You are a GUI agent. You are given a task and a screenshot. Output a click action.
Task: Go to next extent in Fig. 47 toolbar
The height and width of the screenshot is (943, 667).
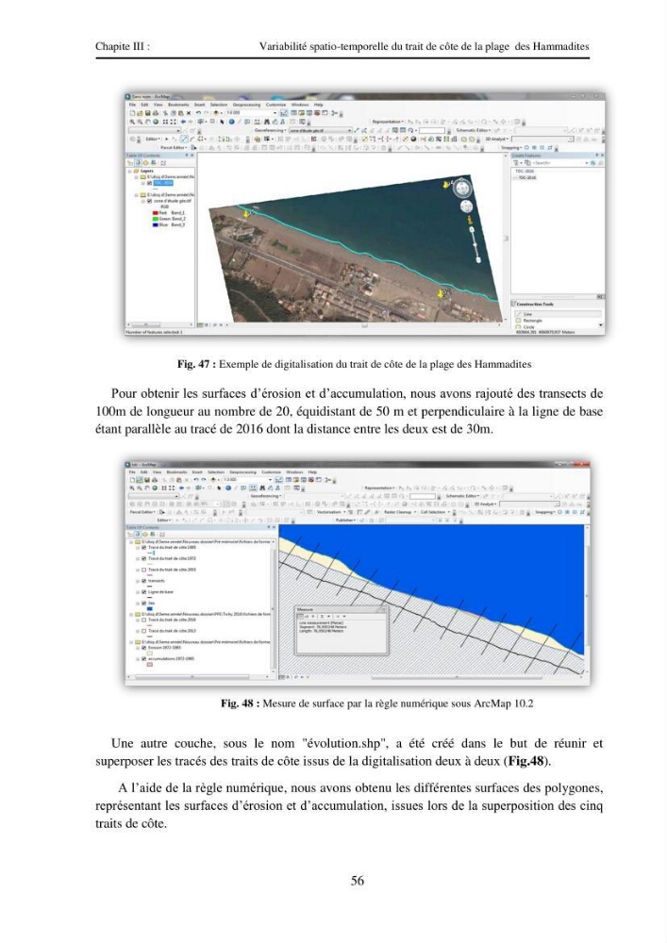click(x=191, y=122)
